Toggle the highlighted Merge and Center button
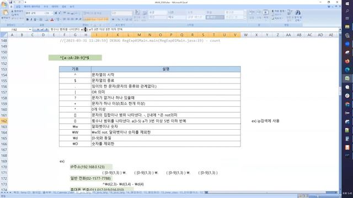The image size is (353, 198). [x=95, y=20]
